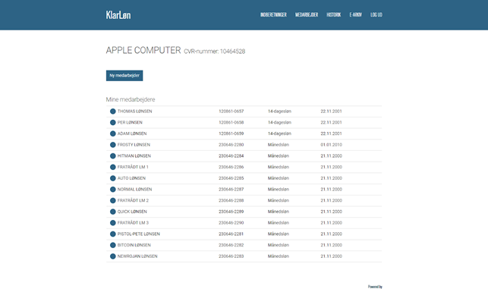Screen dimensions: 488x289
Task: Click the Ny medarbejder button
Action: click(x=124, y=76)
